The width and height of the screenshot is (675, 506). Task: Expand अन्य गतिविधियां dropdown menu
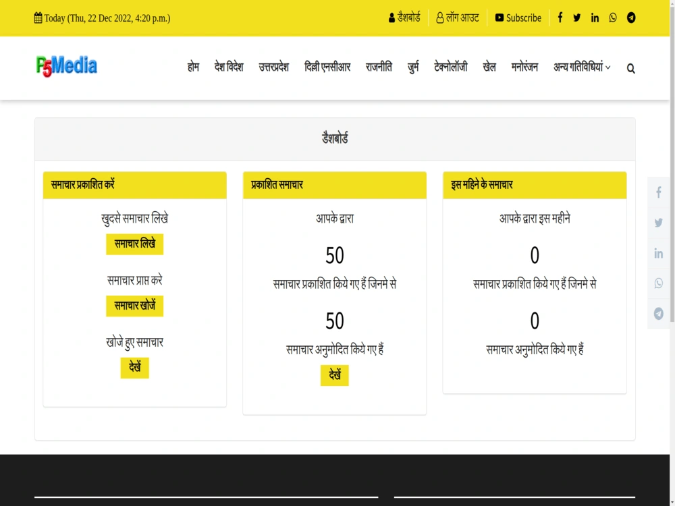coord(582,67)
